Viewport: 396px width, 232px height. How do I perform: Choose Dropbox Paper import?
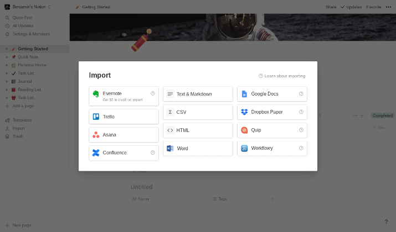[272, 112]
